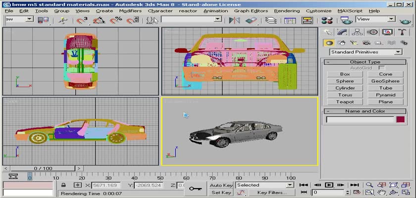416x198 pixels.
Task: Click the object name input field
Action: (x=360, y=119)
